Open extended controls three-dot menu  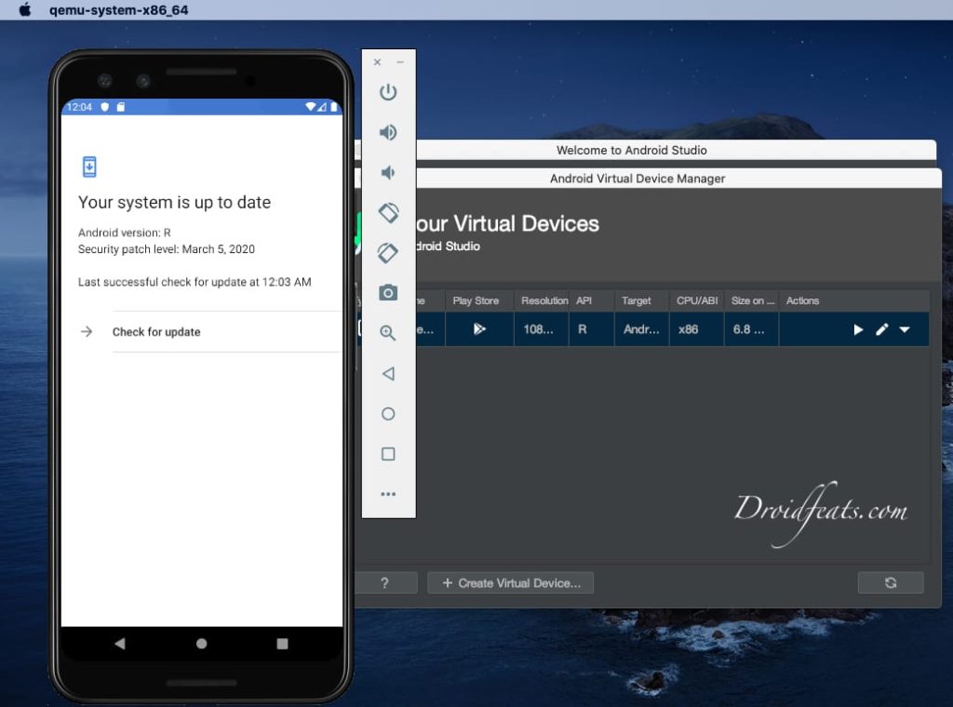click(388, 495)
